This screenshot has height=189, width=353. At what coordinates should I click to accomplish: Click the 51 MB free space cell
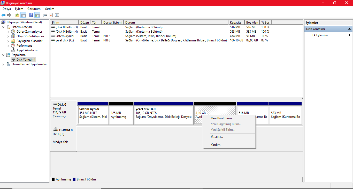click(251, 36)
